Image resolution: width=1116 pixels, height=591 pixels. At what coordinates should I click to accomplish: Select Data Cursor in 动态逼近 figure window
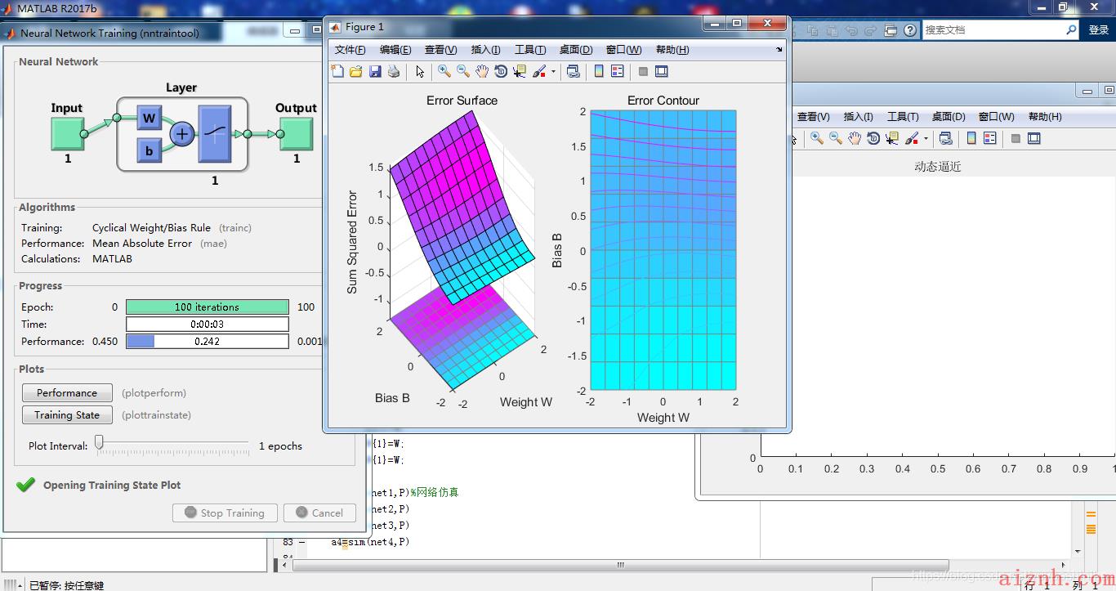pos(892,139)
